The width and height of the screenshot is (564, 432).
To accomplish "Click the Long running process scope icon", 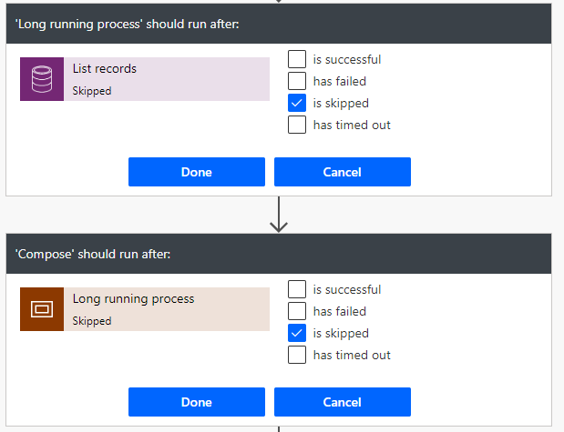I will click(x=42, y=309).
